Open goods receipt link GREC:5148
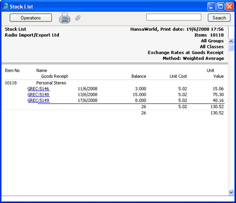 point(38,95)
